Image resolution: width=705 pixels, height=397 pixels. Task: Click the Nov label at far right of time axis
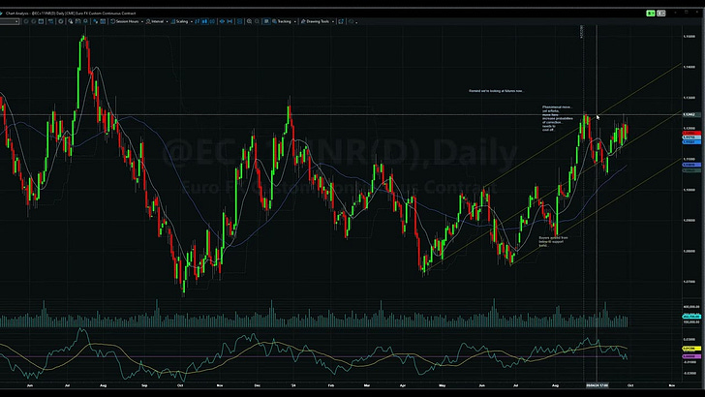672,385
